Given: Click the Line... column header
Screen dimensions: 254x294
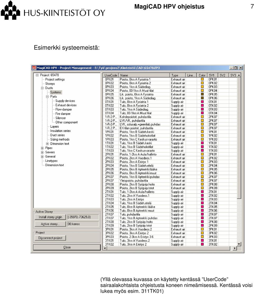Looking at the screenshot, I should coord(191,75).
